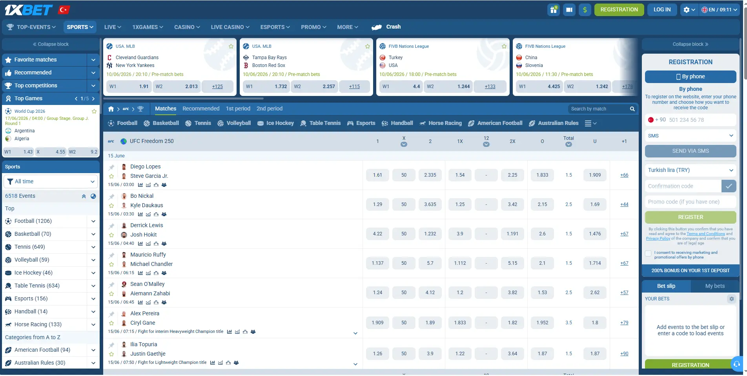Click the Turkey flag beside the 1XBET logo
This screenshot has width=747, height=376.
pos(64,10)
